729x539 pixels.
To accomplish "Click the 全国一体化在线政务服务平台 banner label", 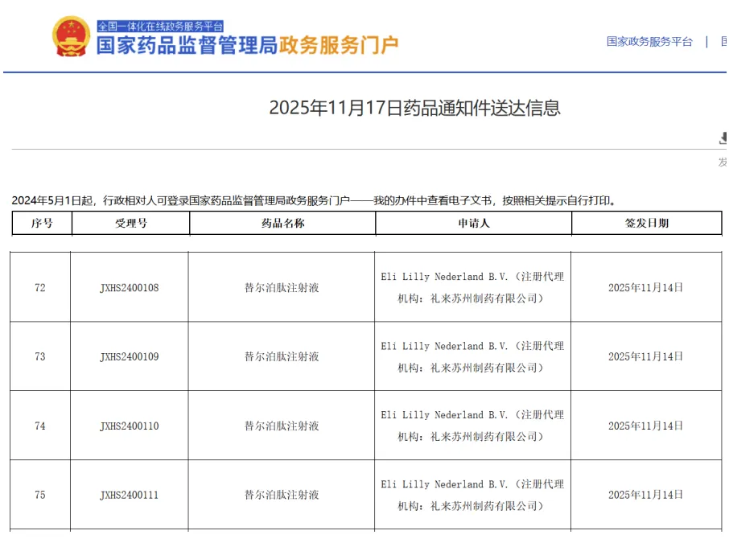I will 160,26.
